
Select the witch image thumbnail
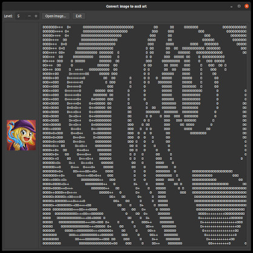(21, 135)
